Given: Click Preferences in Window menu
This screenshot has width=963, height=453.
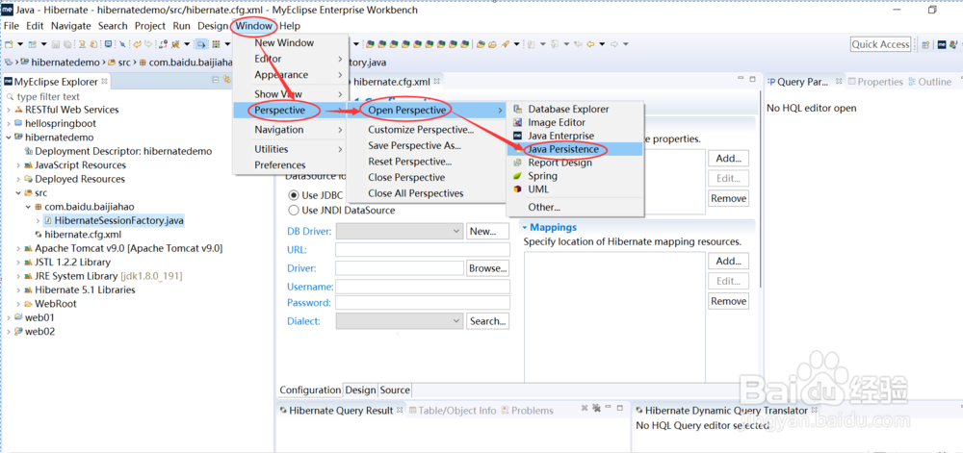Looking at the screenshot, I should point(279,164).
